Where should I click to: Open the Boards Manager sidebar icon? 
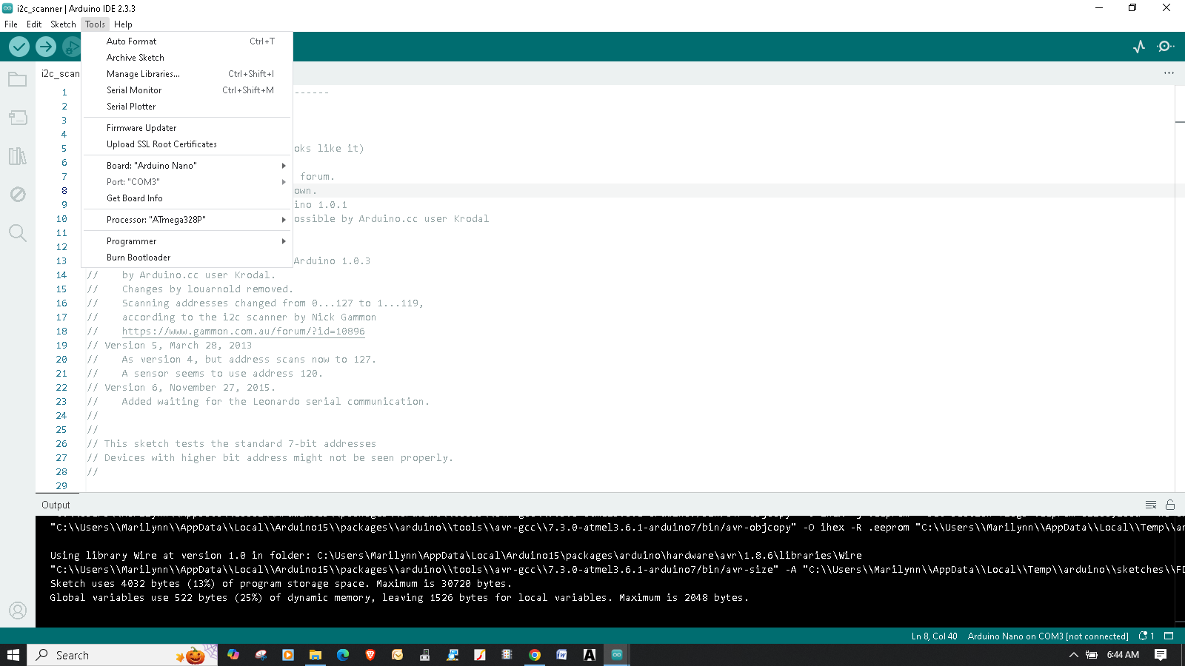pos(18,118)
